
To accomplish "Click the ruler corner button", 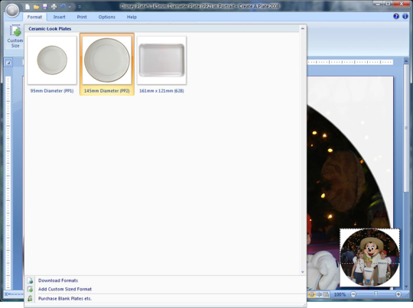I will (8, 63).
